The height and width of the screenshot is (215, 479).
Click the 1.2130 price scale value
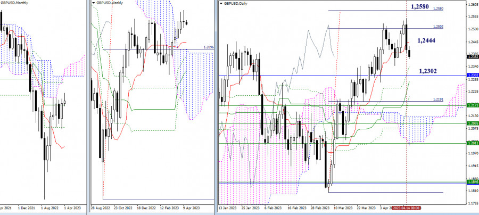[x=473, y=116]
